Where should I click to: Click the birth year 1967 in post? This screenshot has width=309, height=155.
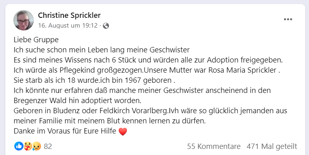point(133,80)
